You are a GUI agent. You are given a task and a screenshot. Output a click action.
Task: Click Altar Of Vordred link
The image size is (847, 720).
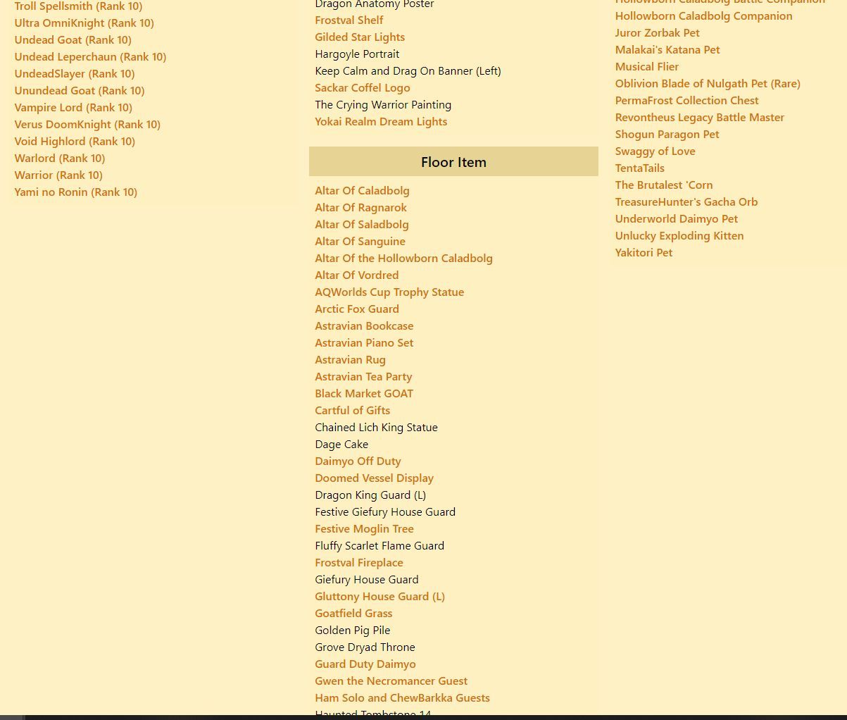point(357,275)
